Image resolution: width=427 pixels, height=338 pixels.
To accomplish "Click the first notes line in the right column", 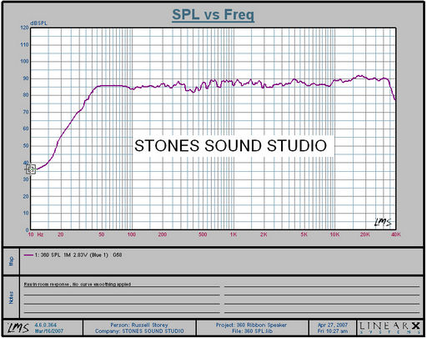I will pos(322,285).
